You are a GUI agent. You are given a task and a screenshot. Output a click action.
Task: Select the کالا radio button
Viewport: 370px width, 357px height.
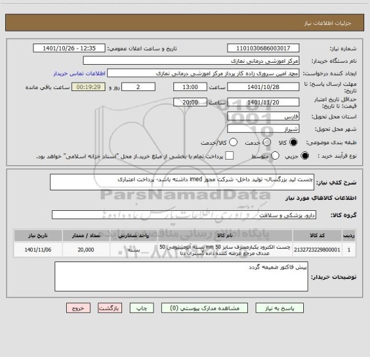[x=294, y=142]
